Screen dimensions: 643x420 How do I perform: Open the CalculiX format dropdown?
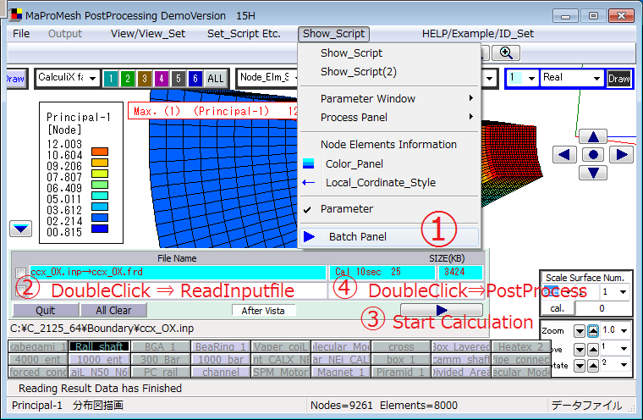click(93, 78)
